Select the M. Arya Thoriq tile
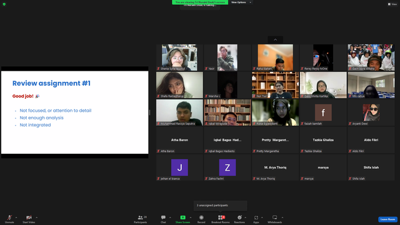Screen dimensions: 400x225 [275, 167]
